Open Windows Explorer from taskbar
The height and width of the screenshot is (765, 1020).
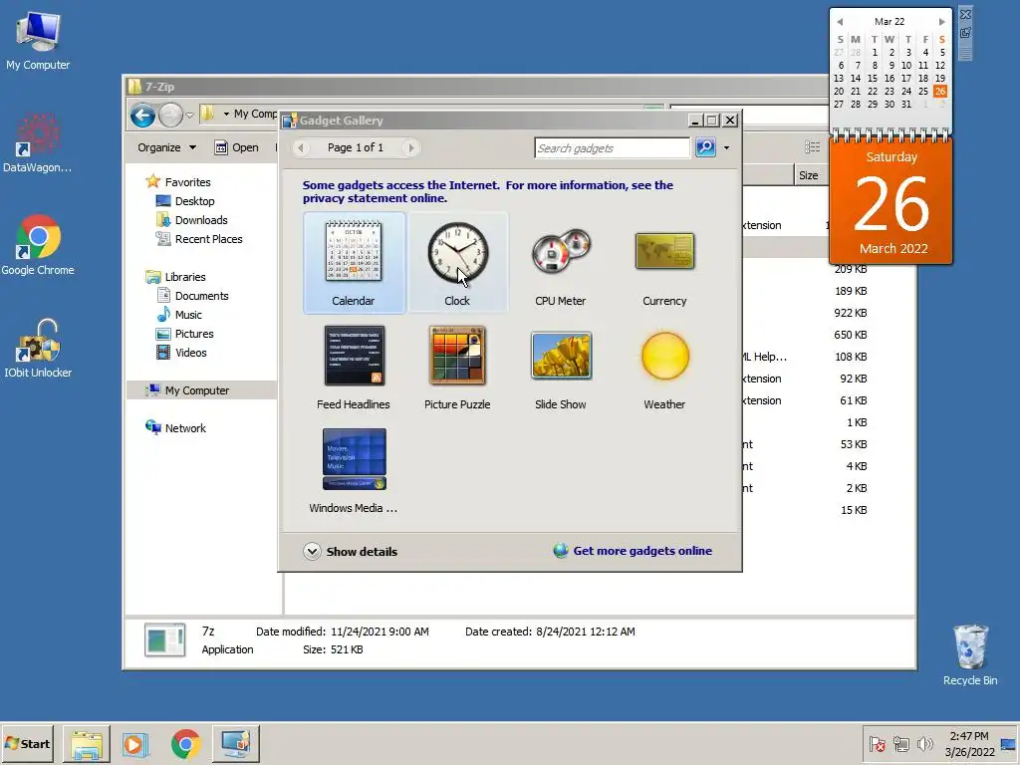click(x=87, y=743)
